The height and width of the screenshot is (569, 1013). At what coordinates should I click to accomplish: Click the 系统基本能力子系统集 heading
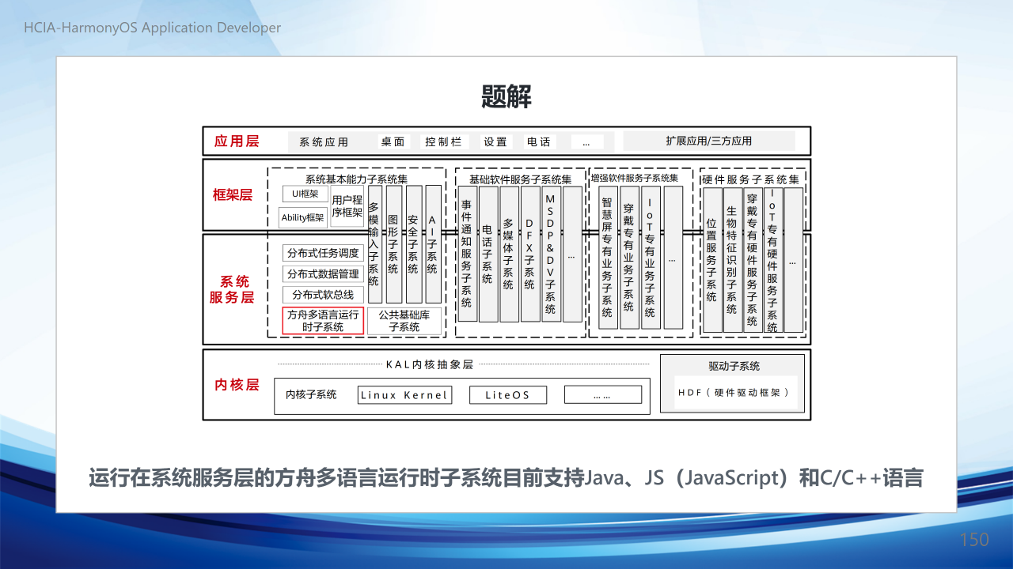click(357, 179)
